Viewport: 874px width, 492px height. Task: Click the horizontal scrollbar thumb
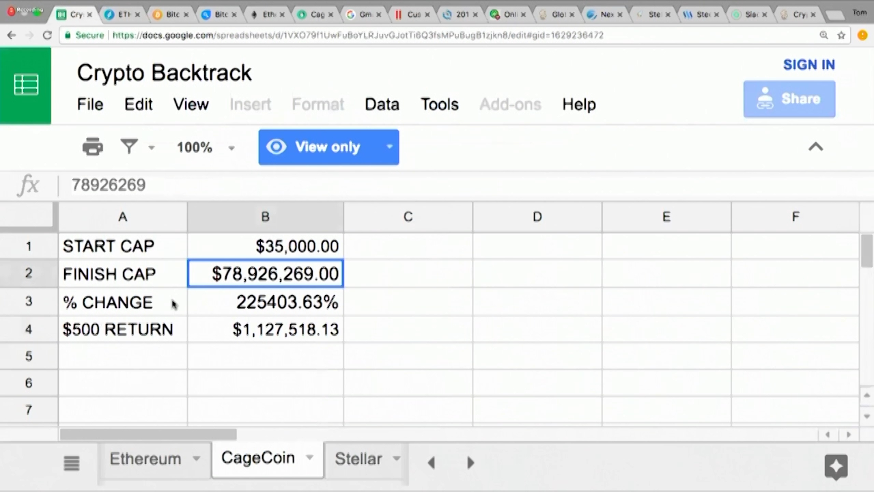tap(148, 435)
